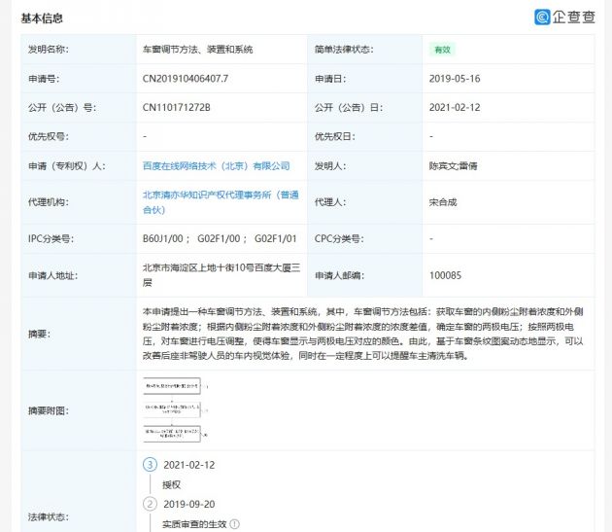Screen dimensions: 612x532
Task: Click agent name 宋合成
Action: click(x=443, y=202)
